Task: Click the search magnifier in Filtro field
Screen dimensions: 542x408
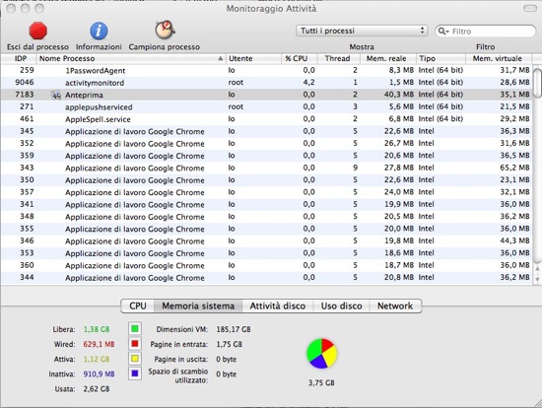Action: 442,32
